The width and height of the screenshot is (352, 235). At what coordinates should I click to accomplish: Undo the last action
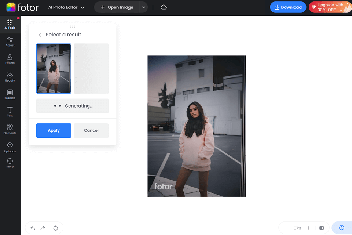coord(33,228)
